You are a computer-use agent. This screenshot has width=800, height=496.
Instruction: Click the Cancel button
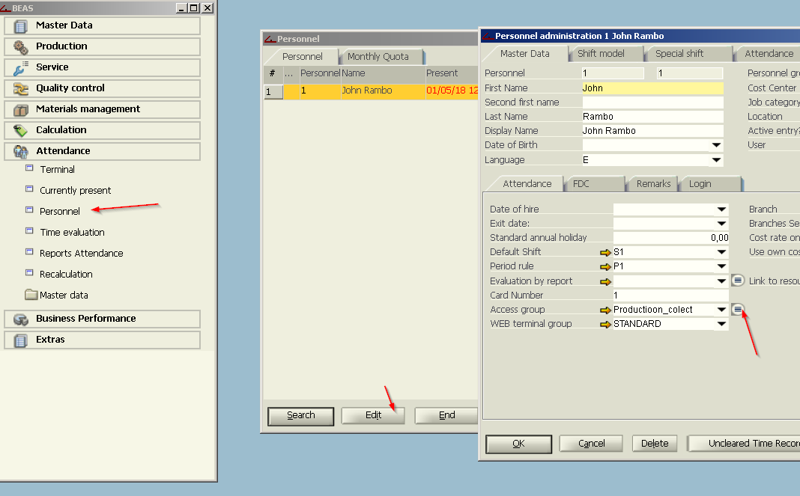pyautogui.click(x=591, y=444)
